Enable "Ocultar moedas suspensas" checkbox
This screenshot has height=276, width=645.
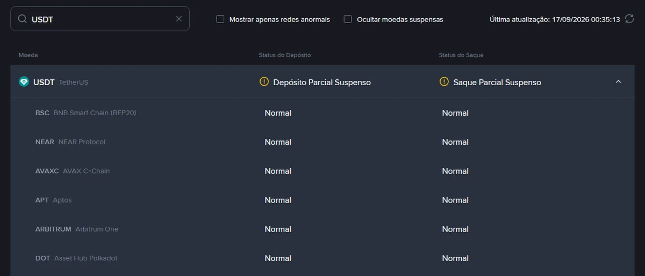tap(348, 19)
